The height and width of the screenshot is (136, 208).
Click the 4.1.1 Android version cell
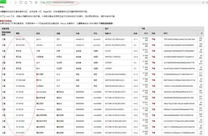pos(135,39)
